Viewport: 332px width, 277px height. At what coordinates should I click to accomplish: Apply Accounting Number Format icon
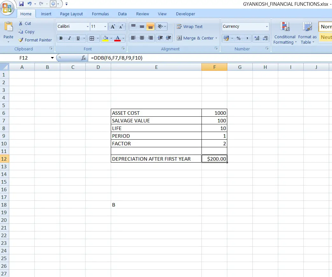click(x=226, y=38)
